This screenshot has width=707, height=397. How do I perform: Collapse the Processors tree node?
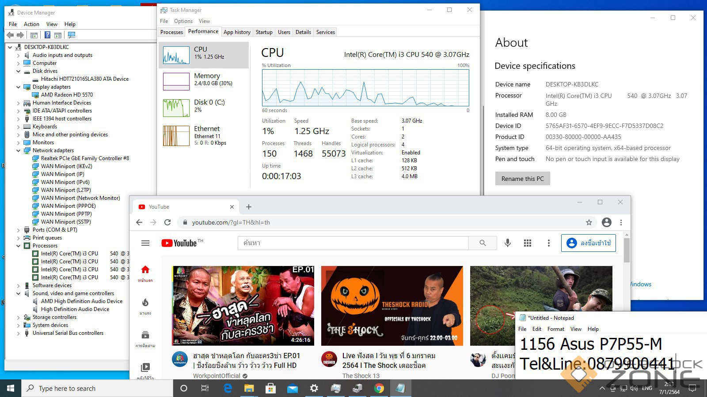(19, 246)
